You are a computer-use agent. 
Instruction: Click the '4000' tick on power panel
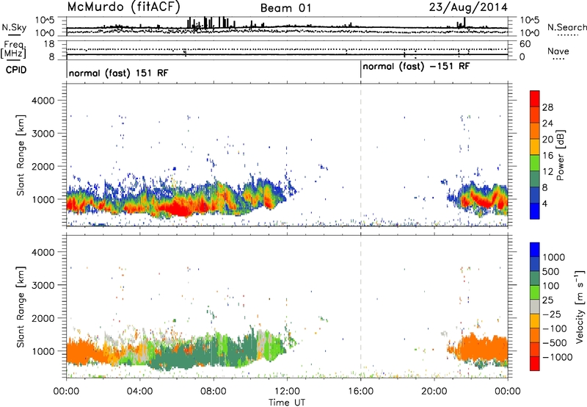coord(43,101)
